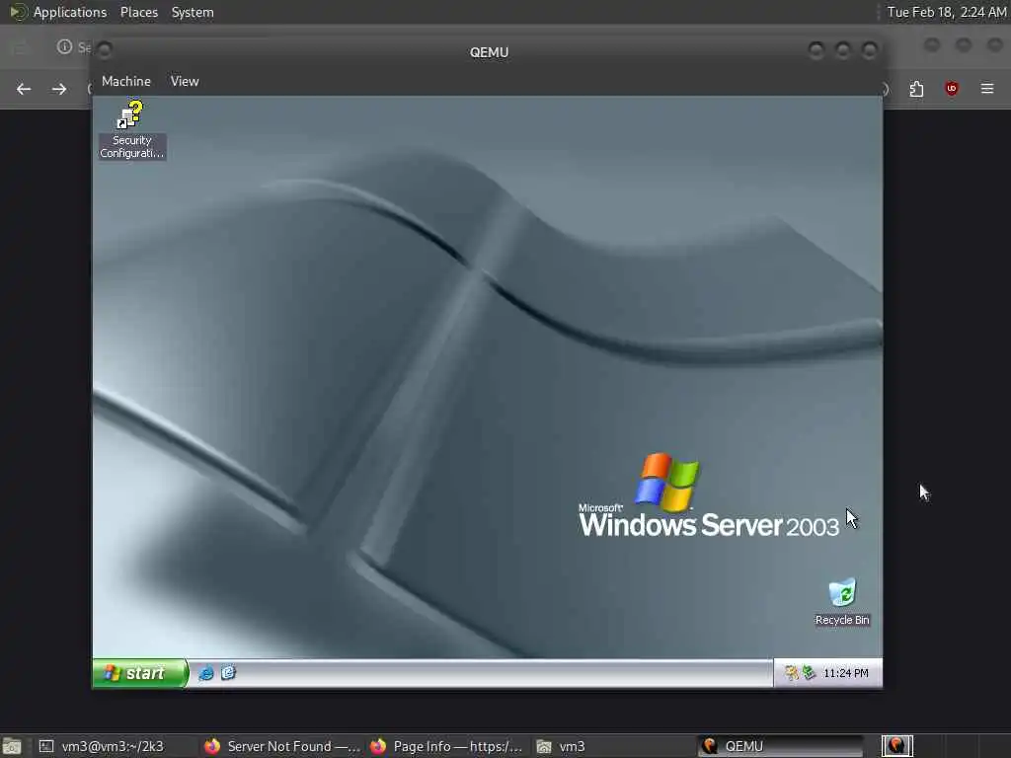Open the Machine menu in QEMU
The height and width of the screenshot is (758, 1011).
125,81
